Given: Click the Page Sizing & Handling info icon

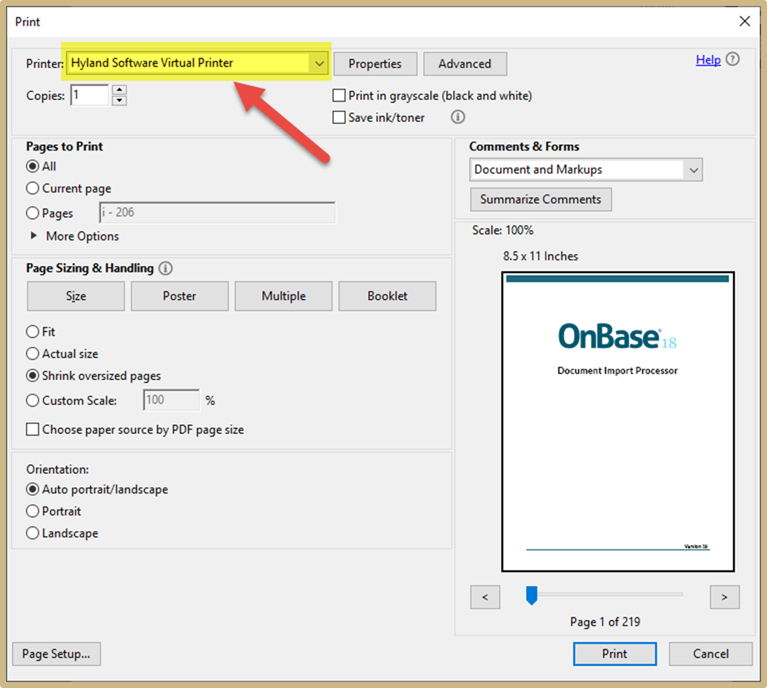Looking at the screenshot, I should (166, 268).
